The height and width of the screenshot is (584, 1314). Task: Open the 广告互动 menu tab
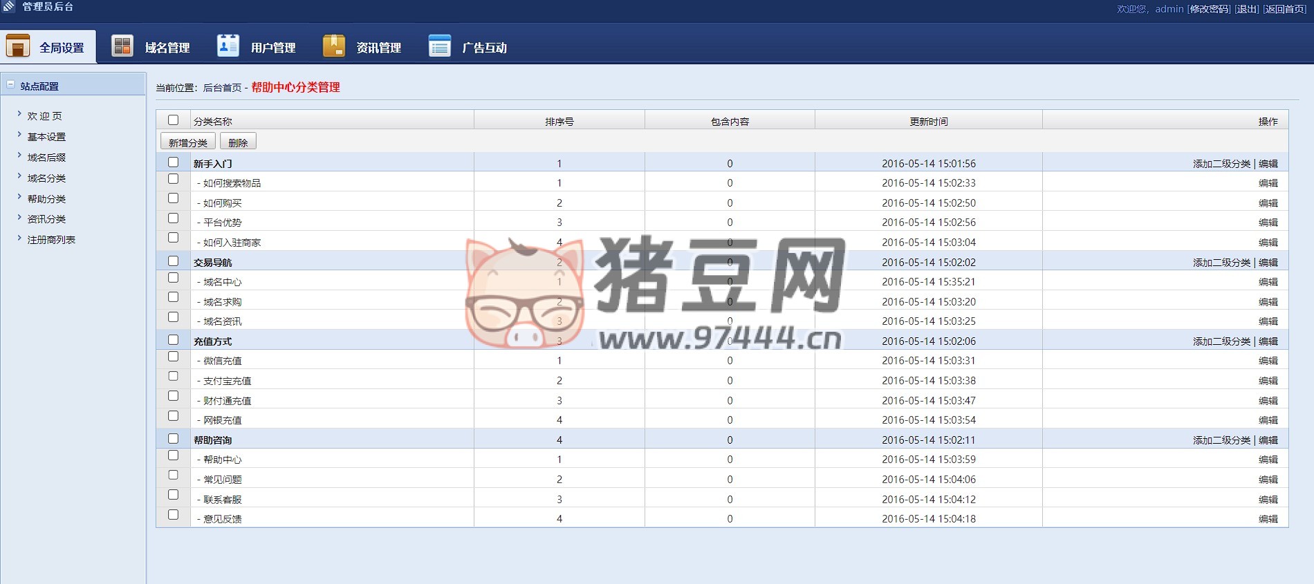click(x=484, y=48)
